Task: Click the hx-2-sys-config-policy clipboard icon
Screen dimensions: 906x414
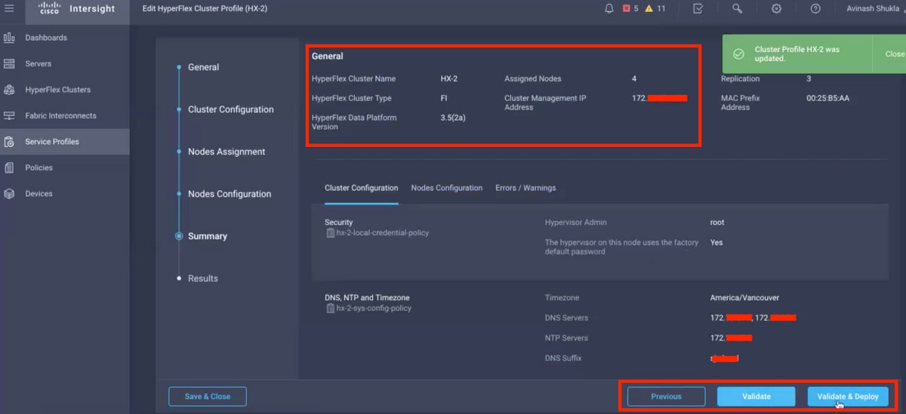Action: pyautogui.click(x=330, y=308)
